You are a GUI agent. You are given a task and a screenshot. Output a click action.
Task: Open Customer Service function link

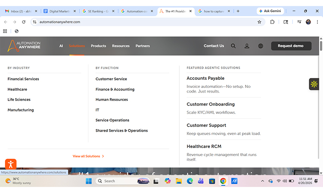tap(111, 79)
